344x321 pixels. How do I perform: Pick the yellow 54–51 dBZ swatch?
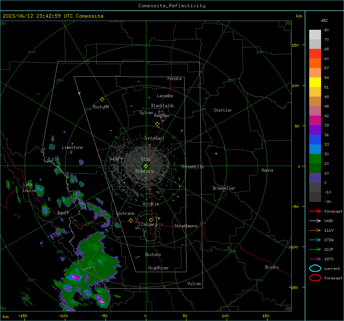coord(315,82)
